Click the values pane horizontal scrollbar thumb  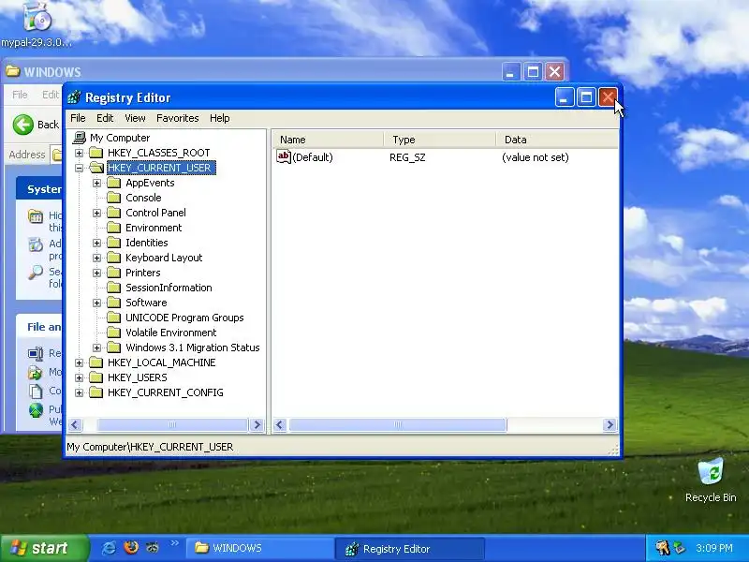click(x=397, y=425)
